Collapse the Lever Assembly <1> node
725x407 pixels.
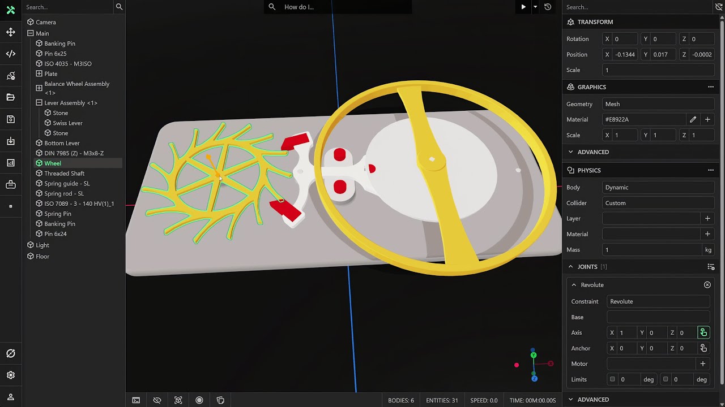[x=39, y=103]
